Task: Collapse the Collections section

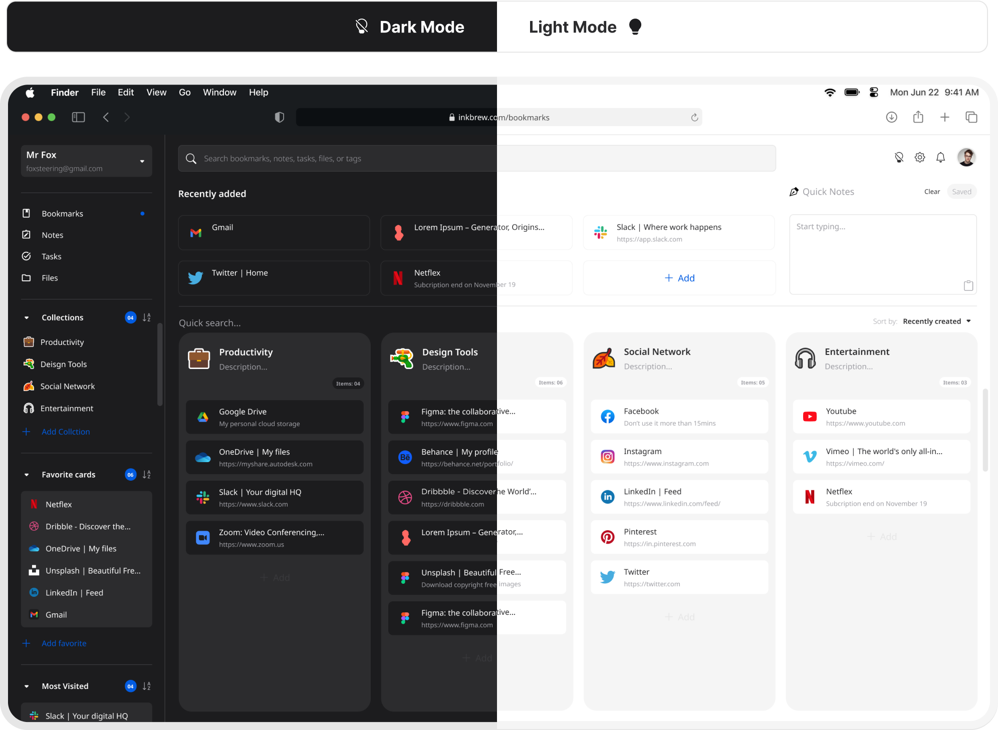Action: tap(27, 317)
